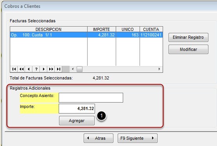The width and height of the screenshot is (217, 146).
Task: Open the question mark search button
Action: pyautogui.click(x=36, y=69)
